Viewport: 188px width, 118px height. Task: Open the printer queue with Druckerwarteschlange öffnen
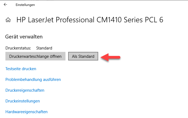tap(35, 56)
